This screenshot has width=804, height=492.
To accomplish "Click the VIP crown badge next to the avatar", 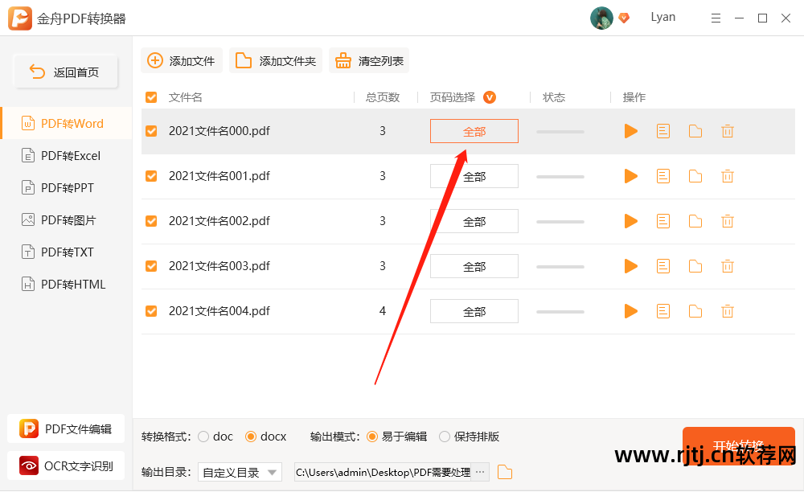I will point(624,17).
